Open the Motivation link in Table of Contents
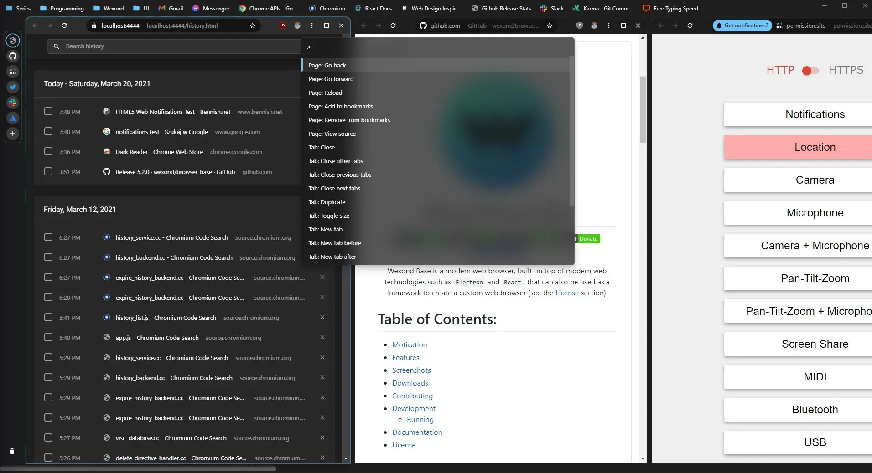Screen dimensions: 872x473 click(x=410, y=344)
